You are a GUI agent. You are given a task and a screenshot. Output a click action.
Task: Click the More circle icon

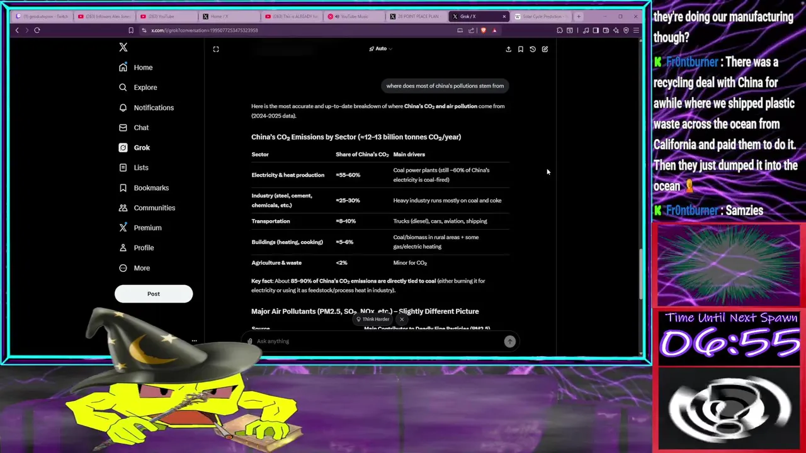pyautogui.click(x=123, y=268)
